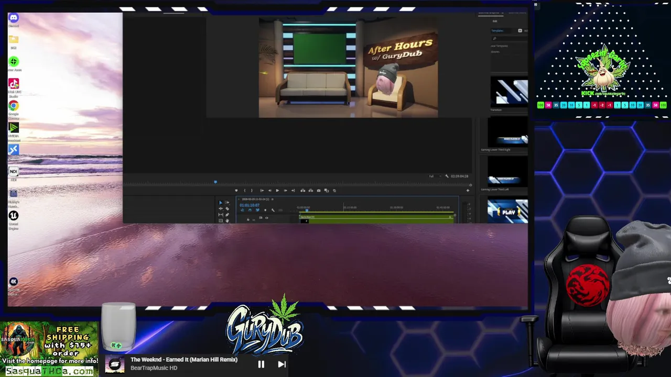The height and width of the screenshot is (377, 671).
Task: Toggle Linked Selection in timeline
Action: 257,210
